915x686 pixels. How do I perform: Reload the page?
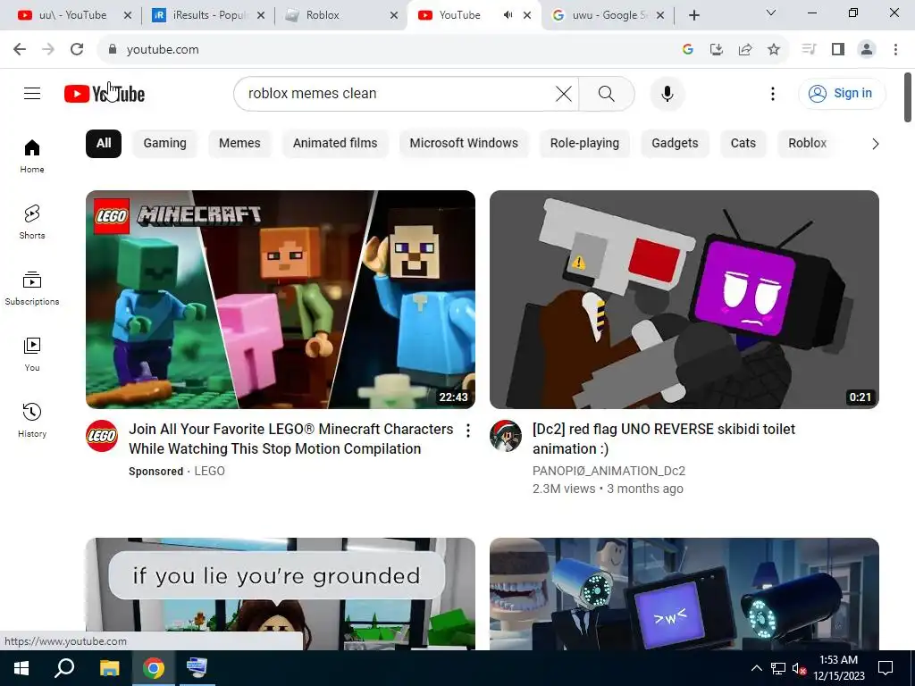(x=77, y=50)
